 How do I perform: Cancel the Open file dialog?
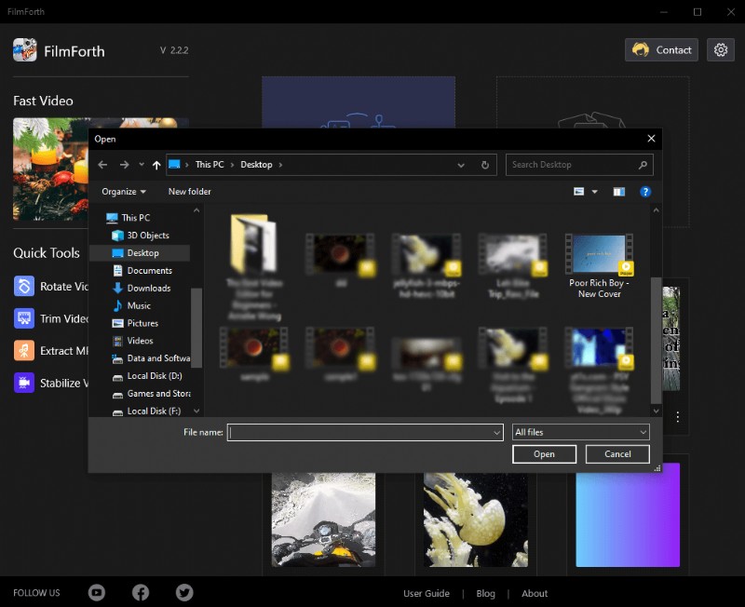tap(617, 454)
